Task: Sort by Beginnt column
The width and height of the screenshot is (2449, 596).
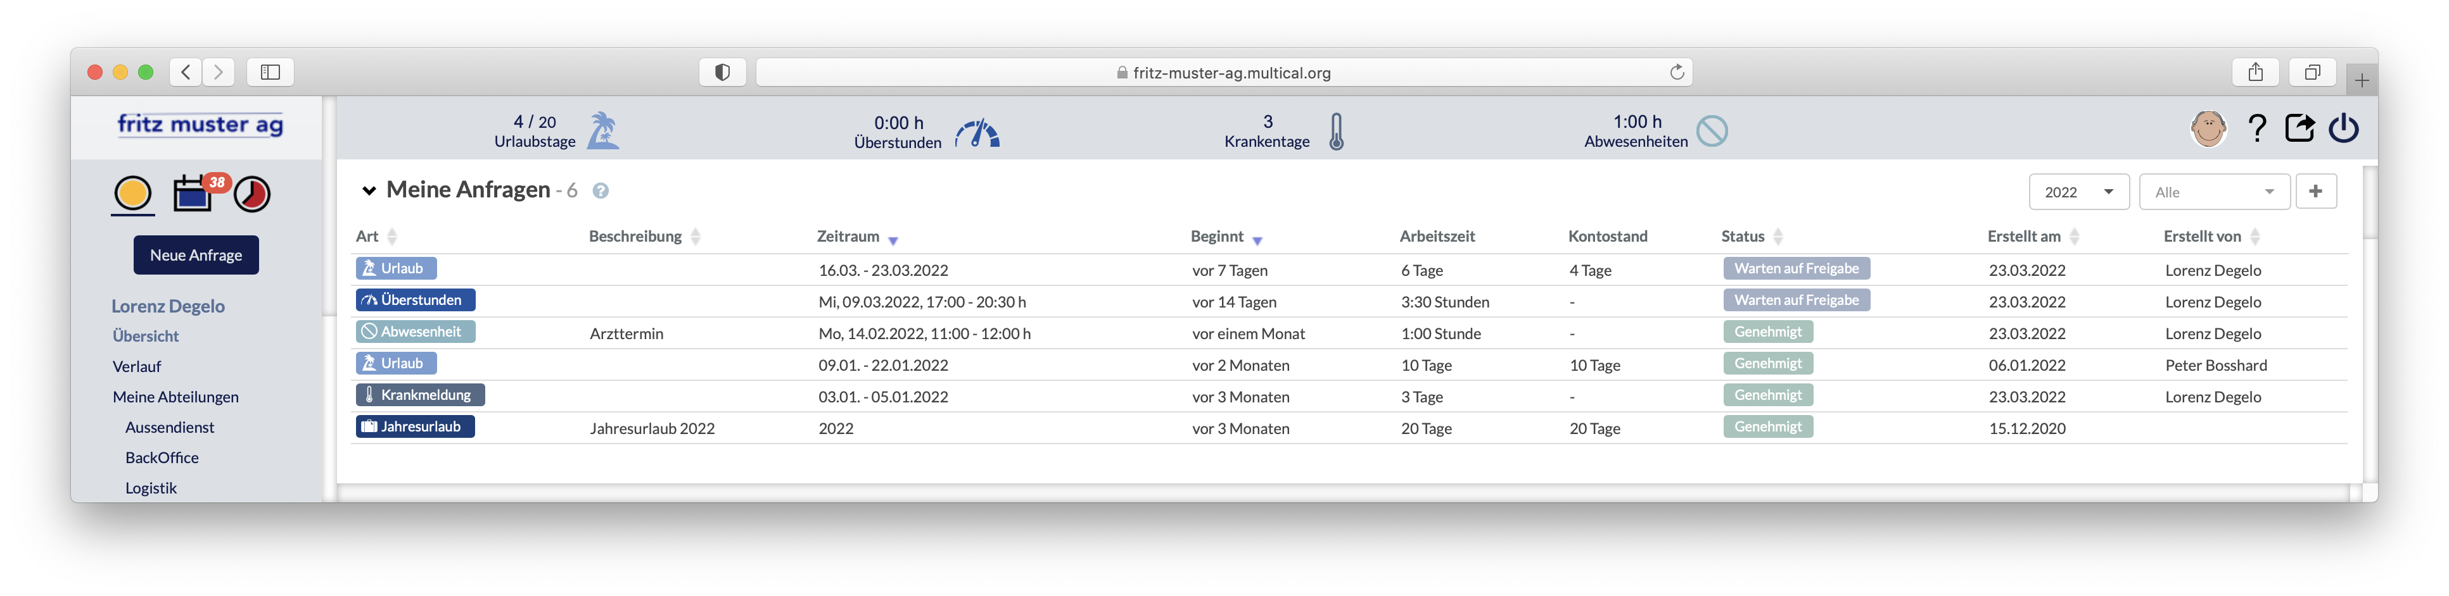Action: tap(1226, 237)
